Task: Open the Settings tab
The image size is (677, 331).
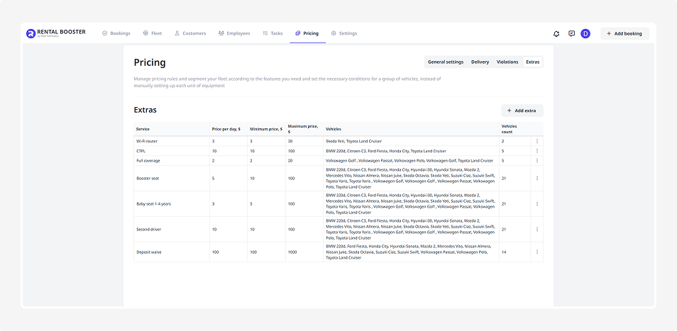Action: point(344,33)
